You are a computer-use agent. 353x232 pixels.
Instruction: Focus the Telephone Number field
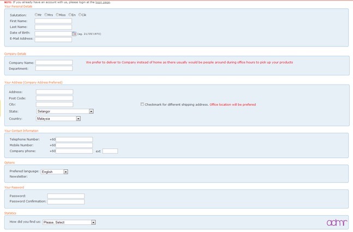coord(74,139)
